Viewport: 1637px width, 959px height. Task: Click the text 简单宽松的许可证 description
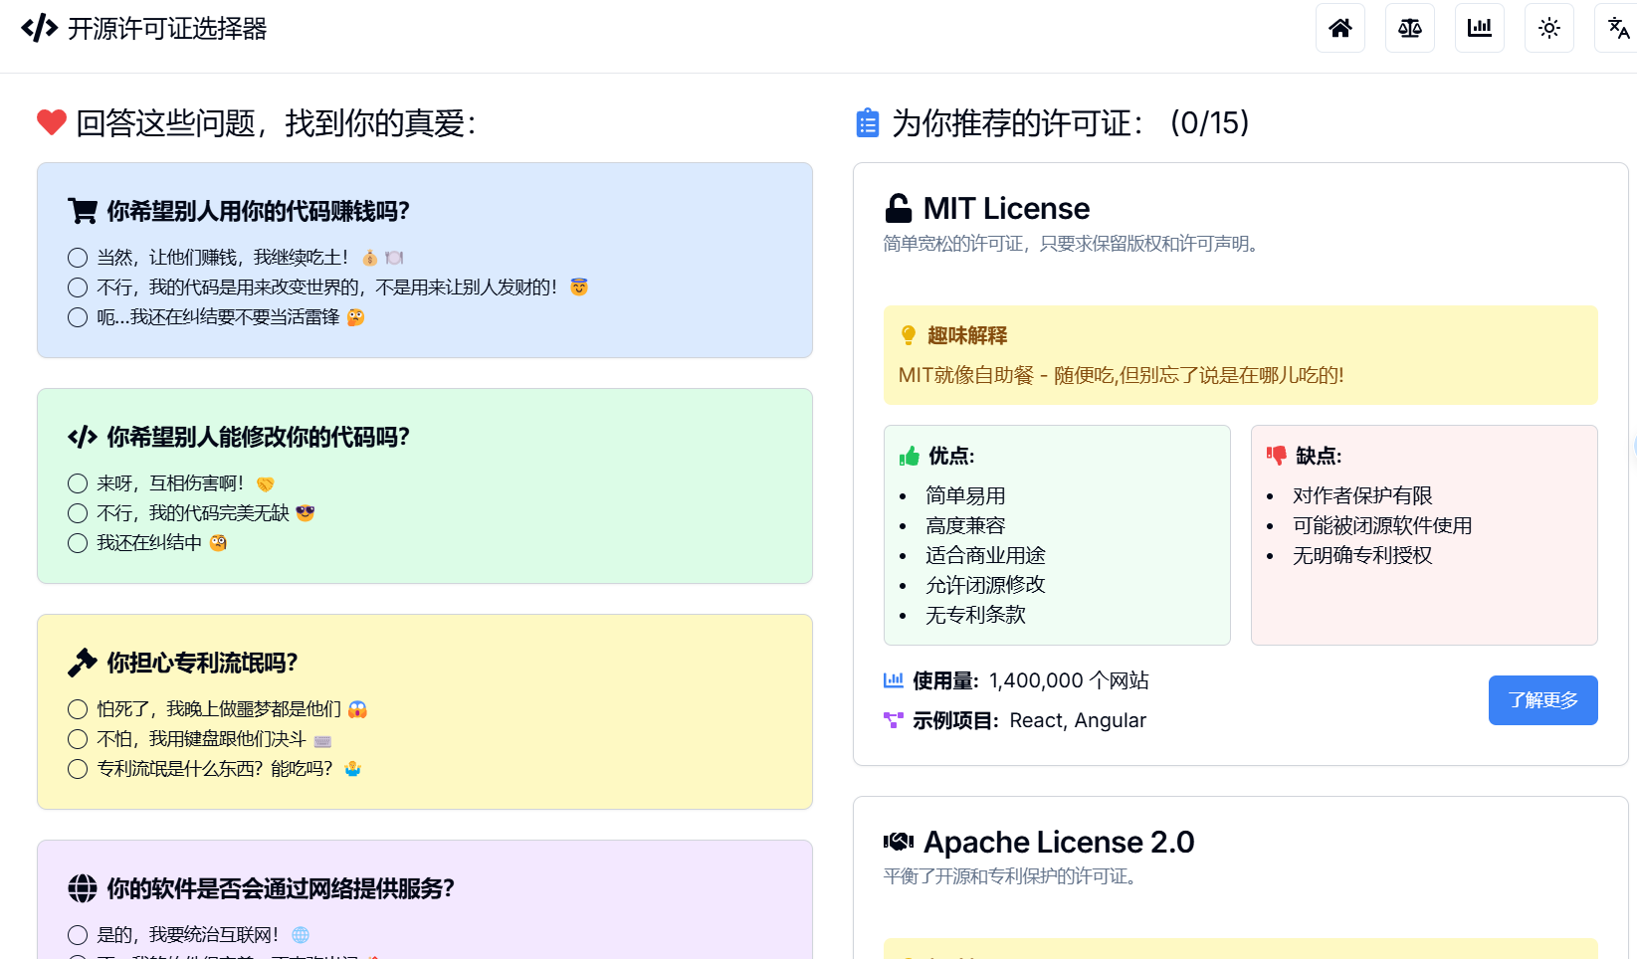point(1074,244)
